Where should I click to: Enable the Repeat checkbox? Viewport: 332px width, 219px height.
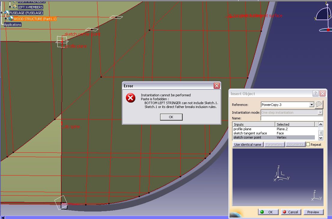point(309,144)
